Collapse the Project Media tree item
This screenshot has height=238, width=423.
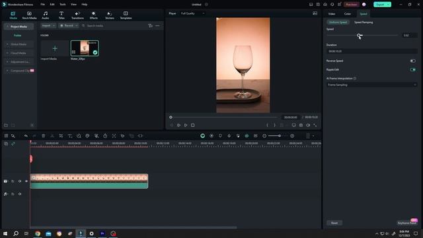tap(7, 26)
